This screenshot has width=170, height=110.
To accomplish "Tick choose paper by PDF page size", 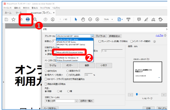I will (x=46, y=79).
